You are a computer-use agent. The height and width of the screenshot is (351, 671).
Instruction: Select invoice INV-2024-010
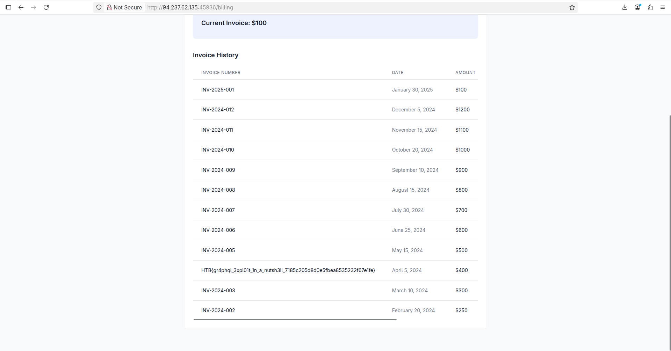[217, 150]
